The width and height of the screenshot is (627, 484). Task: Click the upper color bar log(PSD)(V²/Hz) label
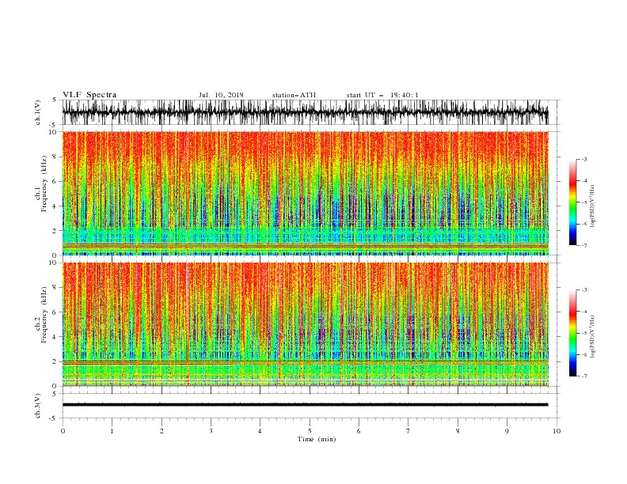[593, 206]
